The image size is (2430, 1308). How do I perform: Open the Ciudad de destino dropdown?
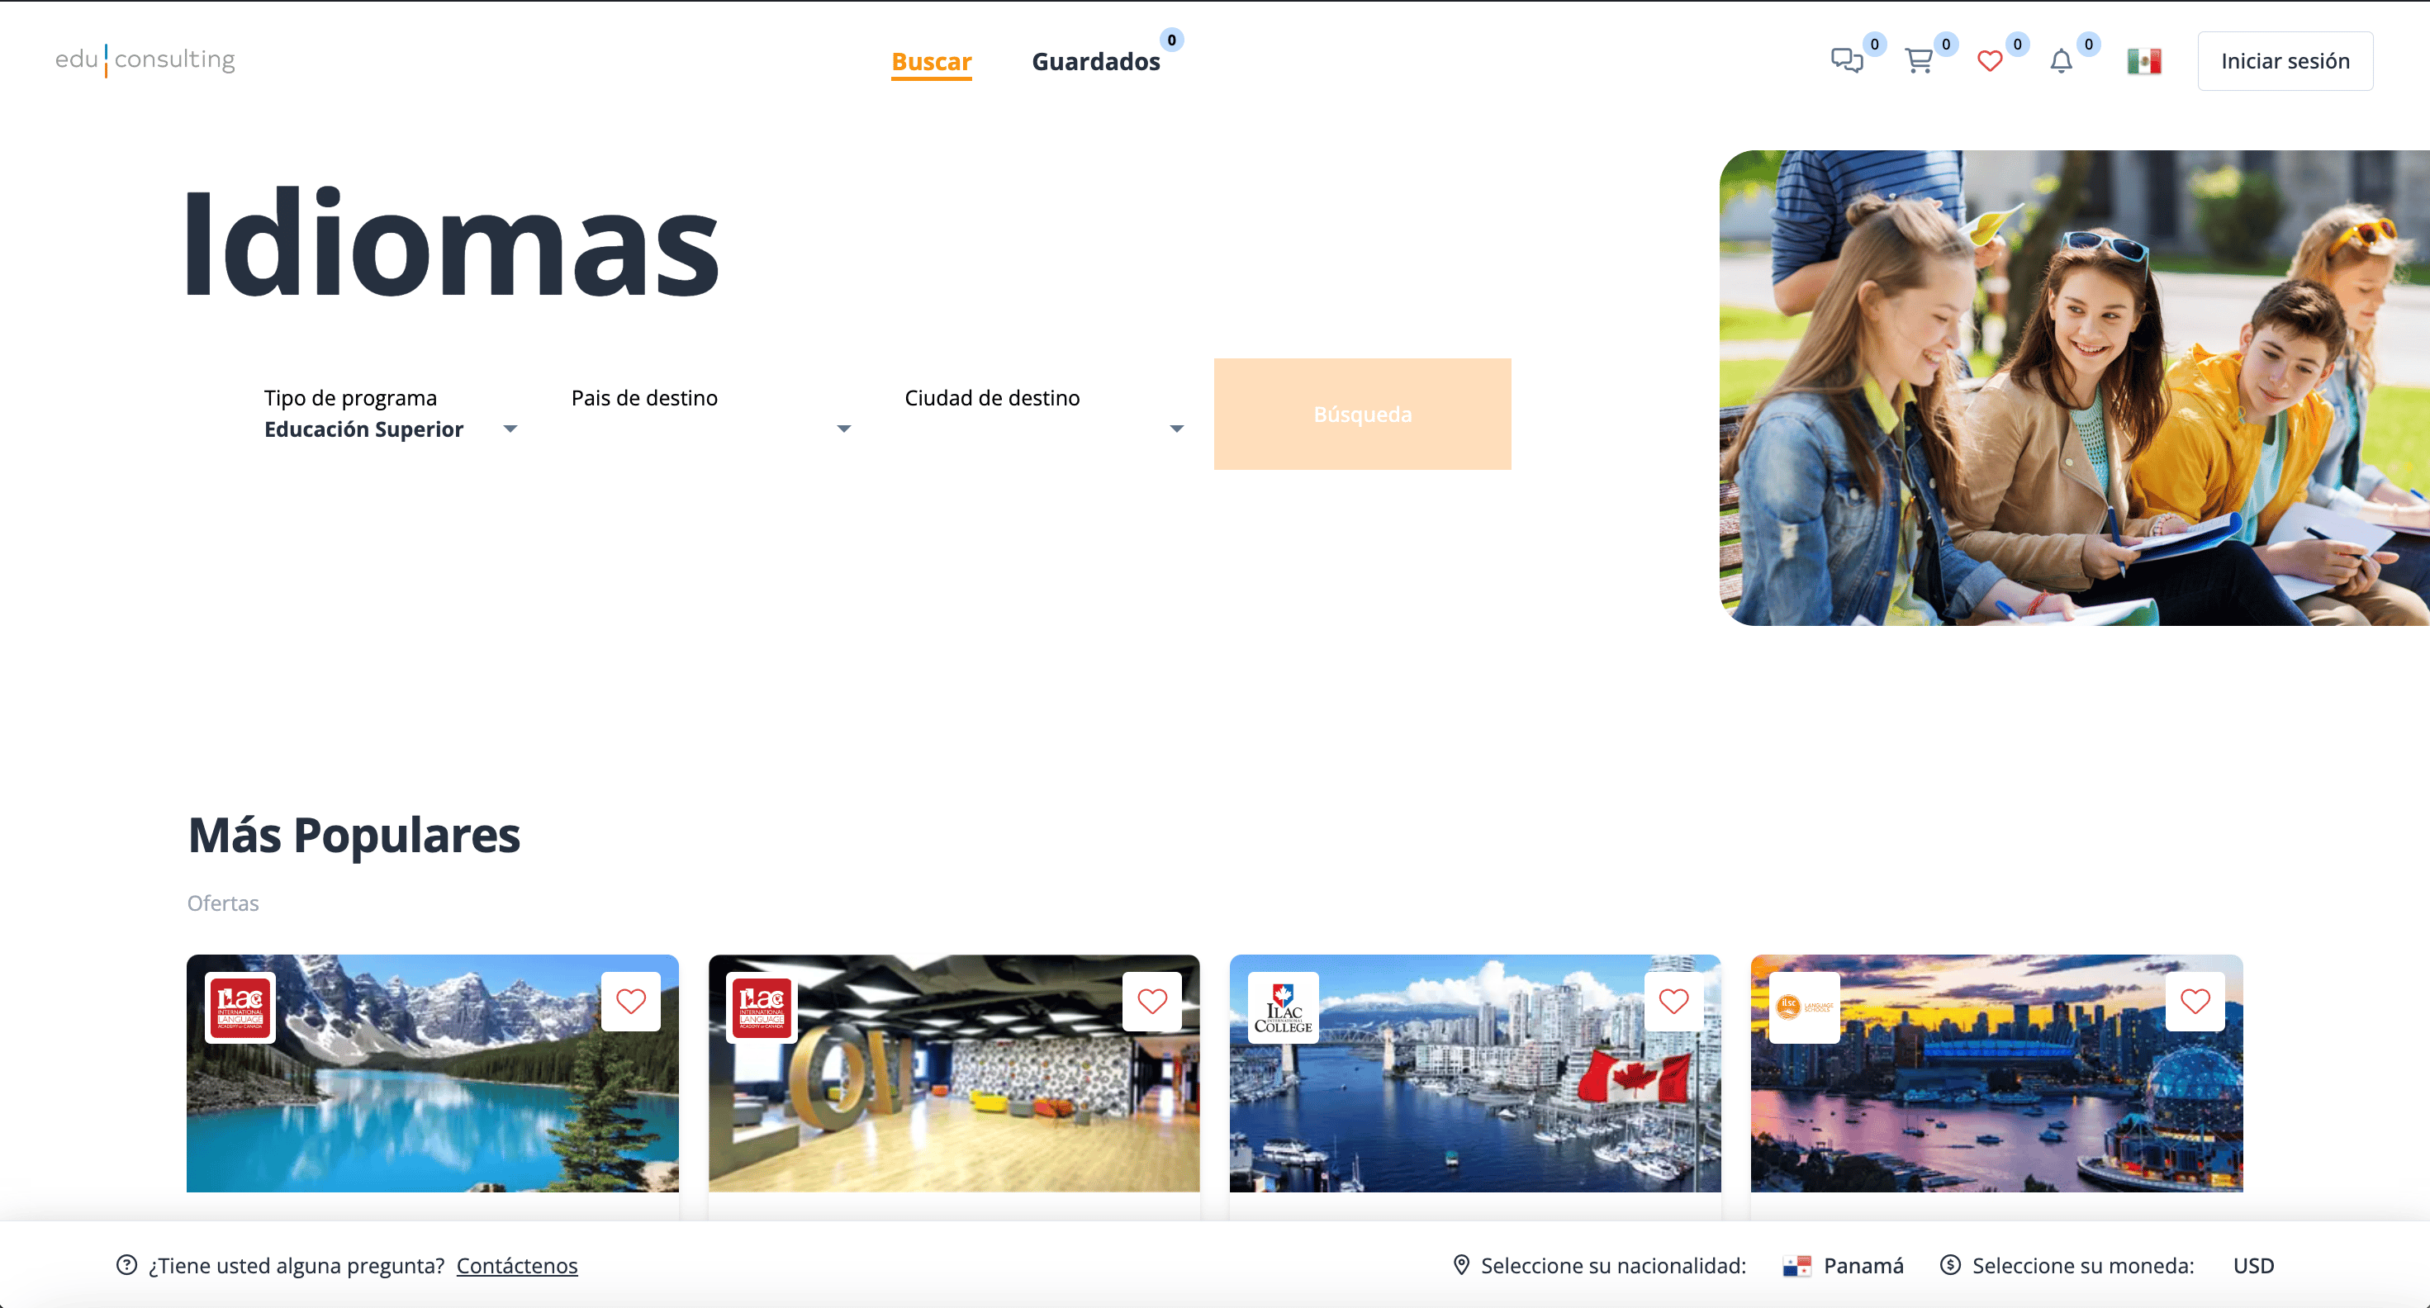click(x=1175, y=429)
